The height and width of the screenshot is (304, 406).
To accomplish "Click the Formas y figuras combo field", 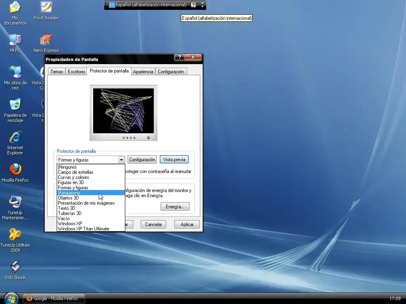I will pos(91,160).
